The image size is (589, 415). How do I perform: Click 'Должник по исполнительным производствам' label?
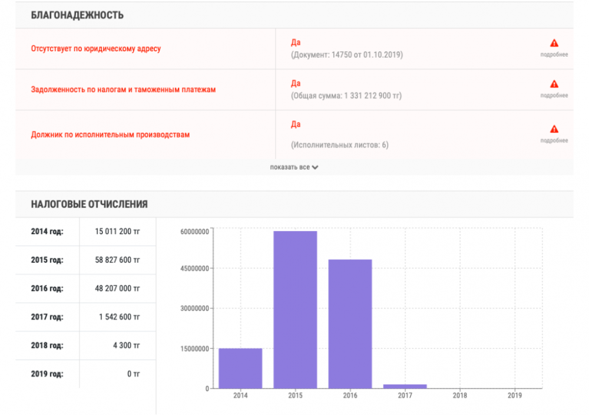111,134
